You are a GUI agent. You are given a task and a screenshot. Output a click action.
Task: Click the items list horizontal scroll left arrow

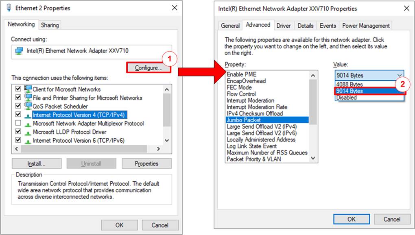click(16, 149)
